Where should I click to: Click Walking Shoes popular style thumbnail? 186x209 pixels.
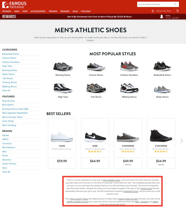[129, 88]
